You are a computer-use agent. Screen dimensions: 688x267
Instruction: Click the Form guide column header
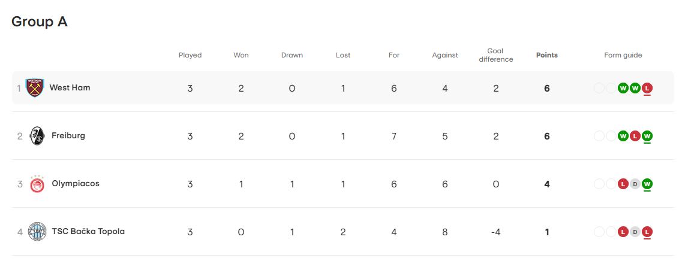pyautogui.click(x=623, y=55)
